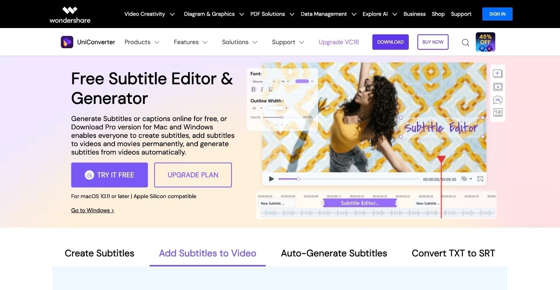Toggle Italic in the Font panel

pos(262,89)
